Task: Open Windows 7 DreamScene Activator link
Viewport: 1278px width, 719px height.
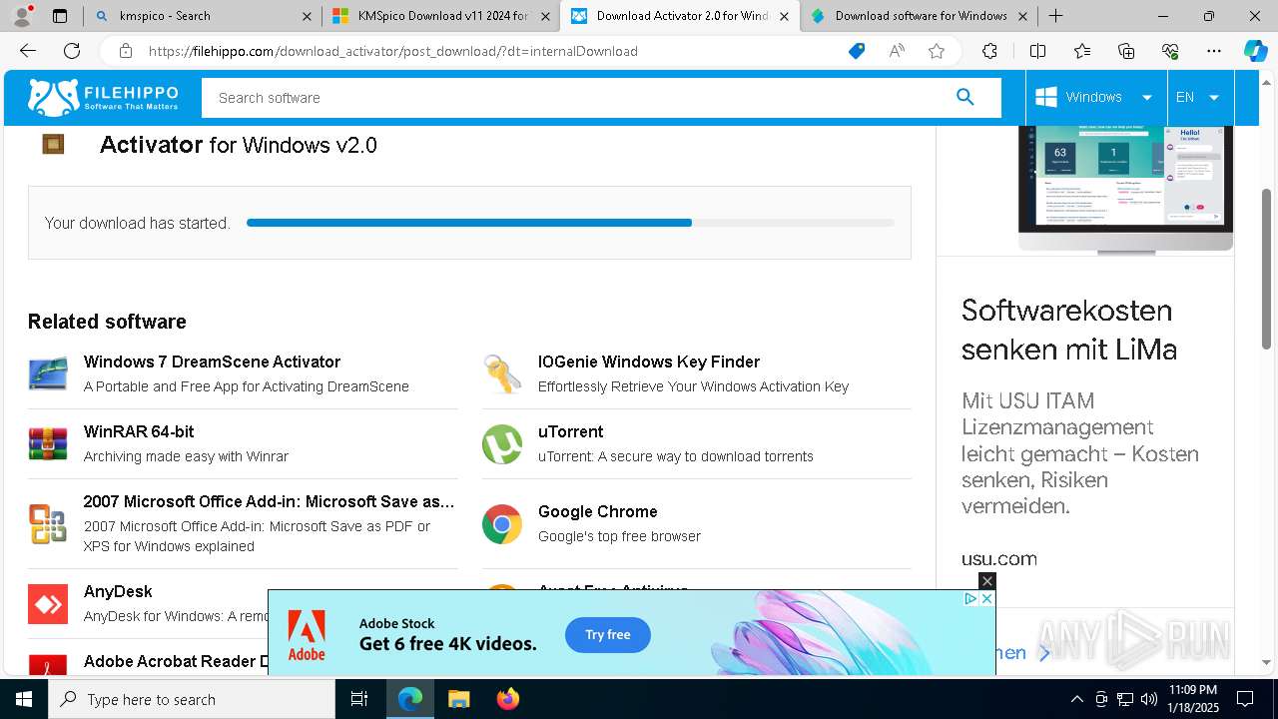Action: coord(212,361)
